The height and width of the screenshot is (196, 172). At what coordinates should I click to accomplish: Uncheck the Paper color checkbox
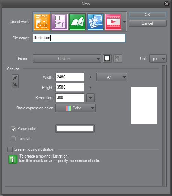[x=13, y=129]
